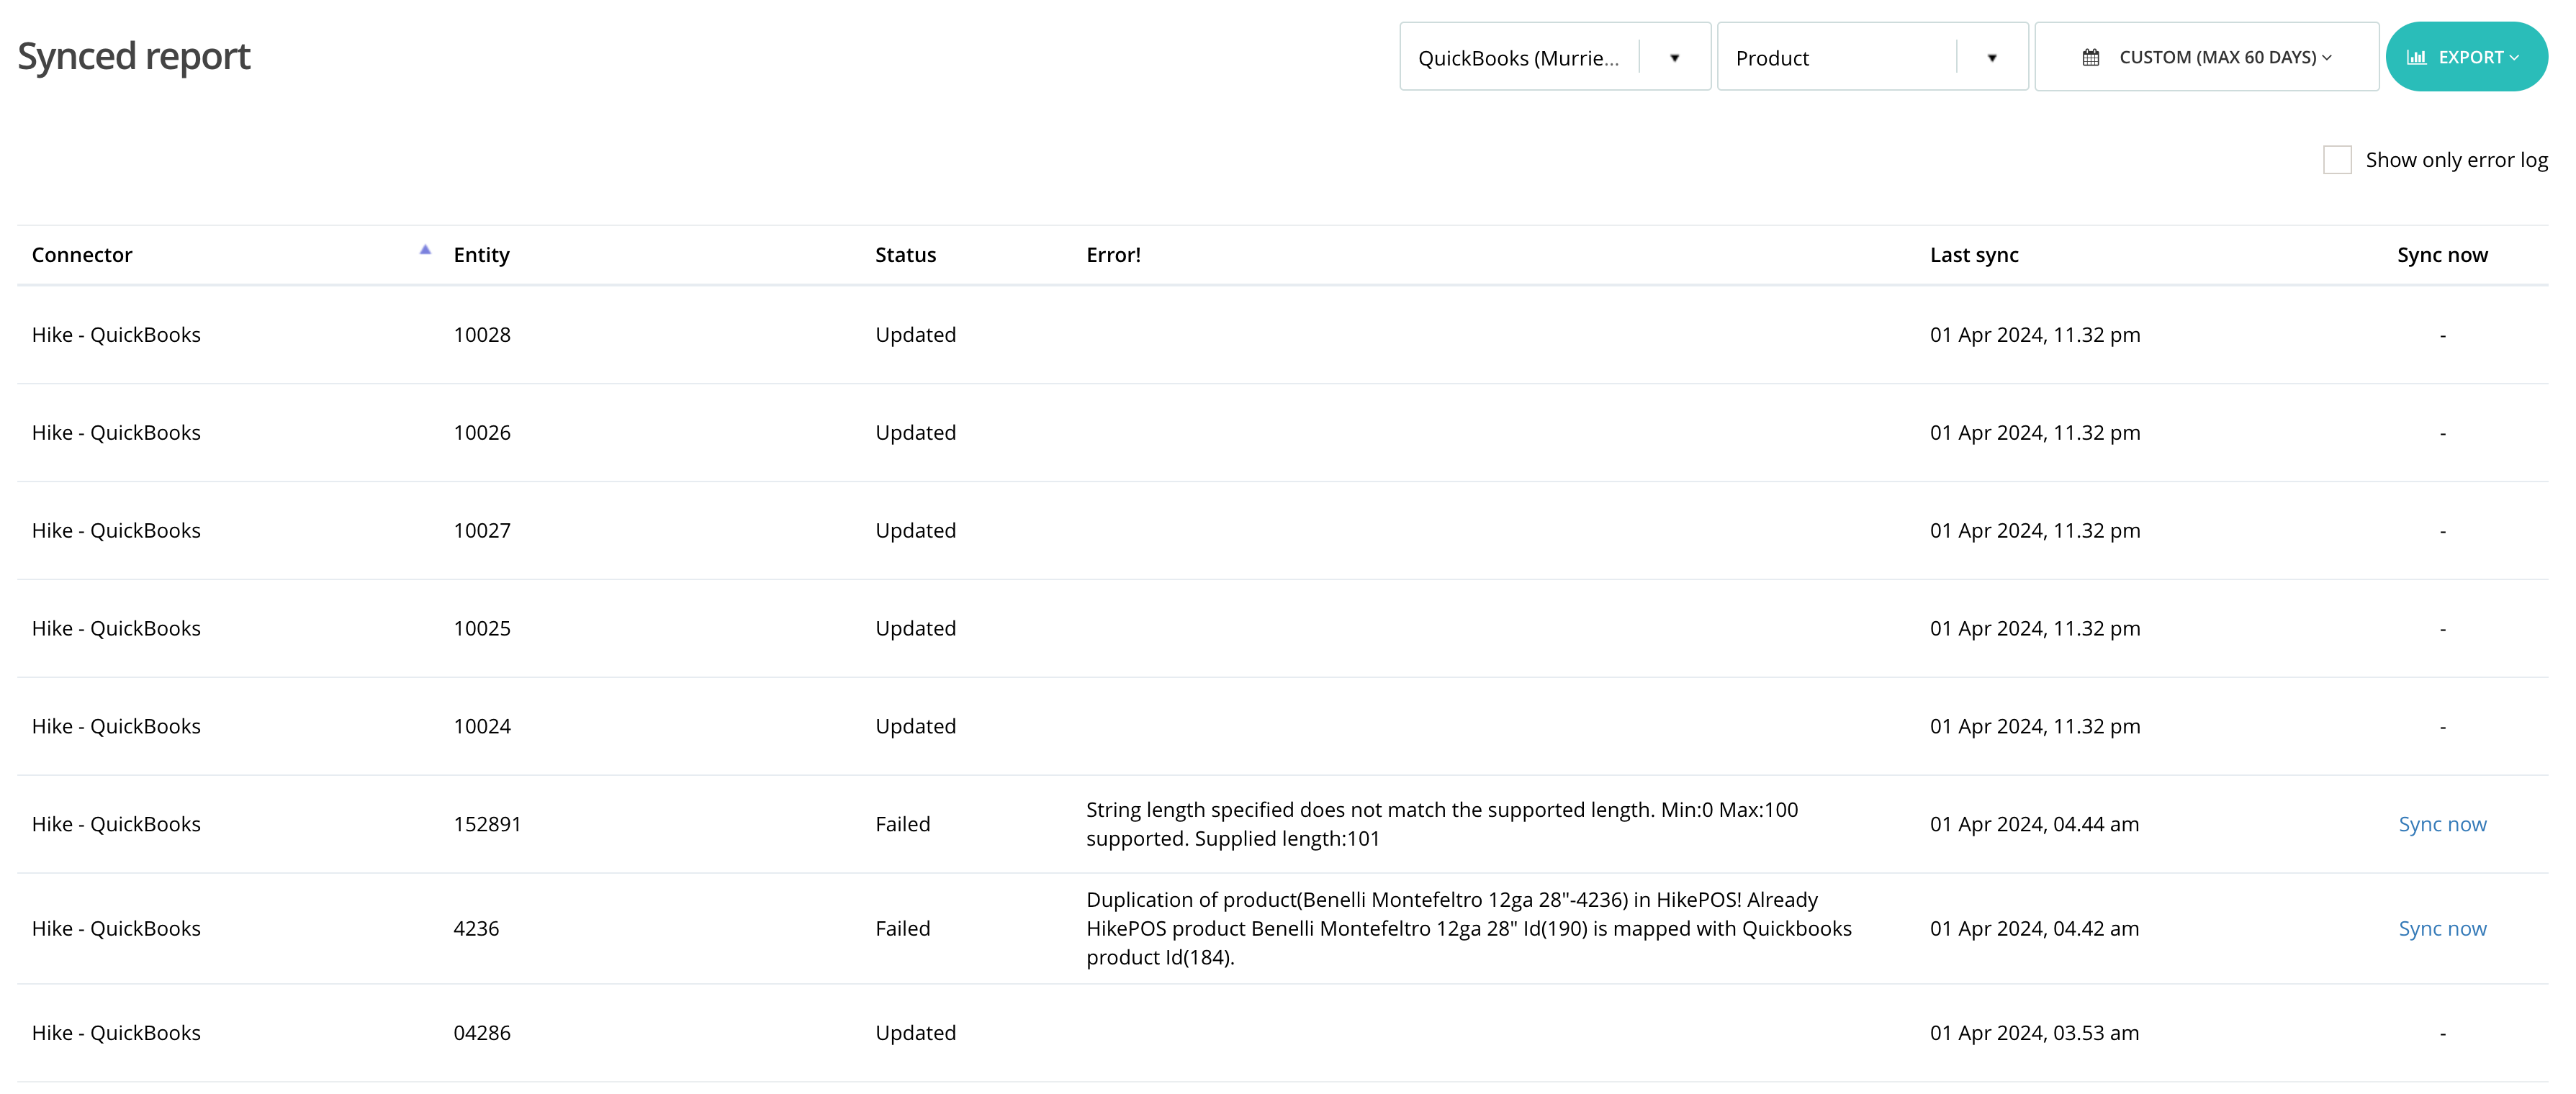Sort by the Status column header
Image resolution: width=2576 pixels, height=1094 pixels.
click(x=905, y=255)
